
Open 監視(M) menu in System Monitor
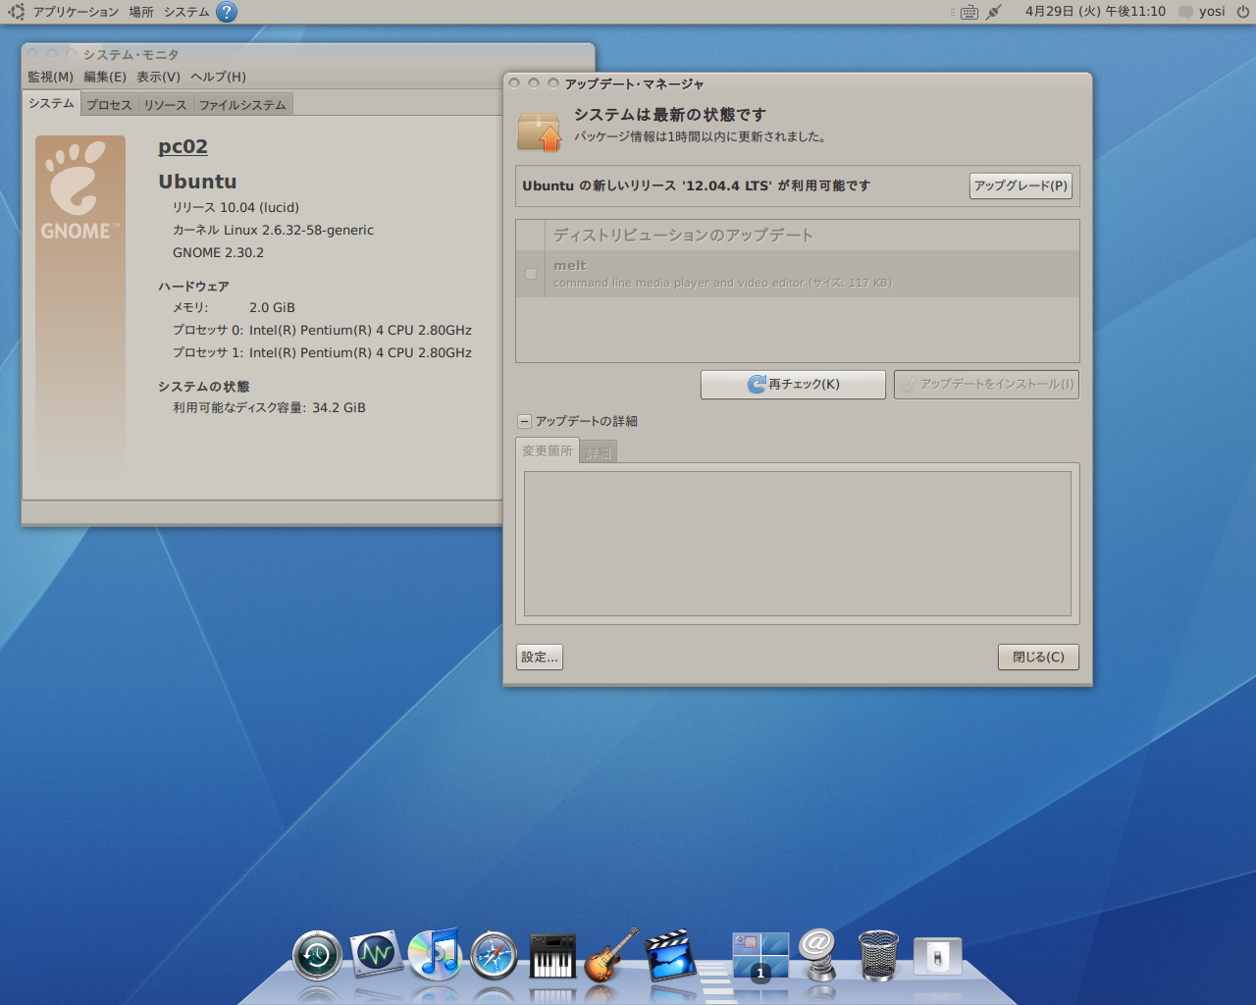50,77
